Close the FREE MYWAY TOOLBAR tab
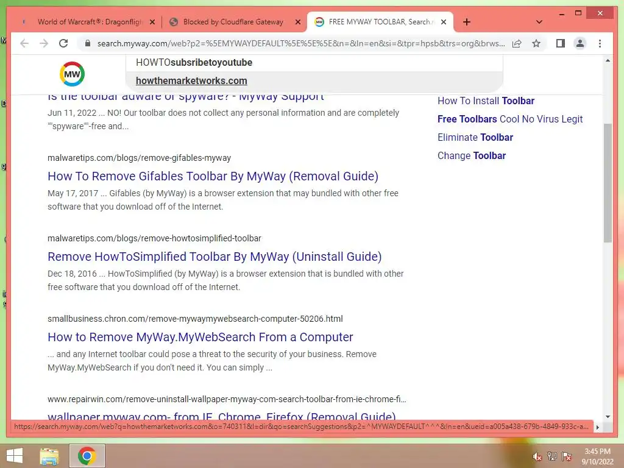The width and height of the screenshot is (624, 468). tap(444, 23)
